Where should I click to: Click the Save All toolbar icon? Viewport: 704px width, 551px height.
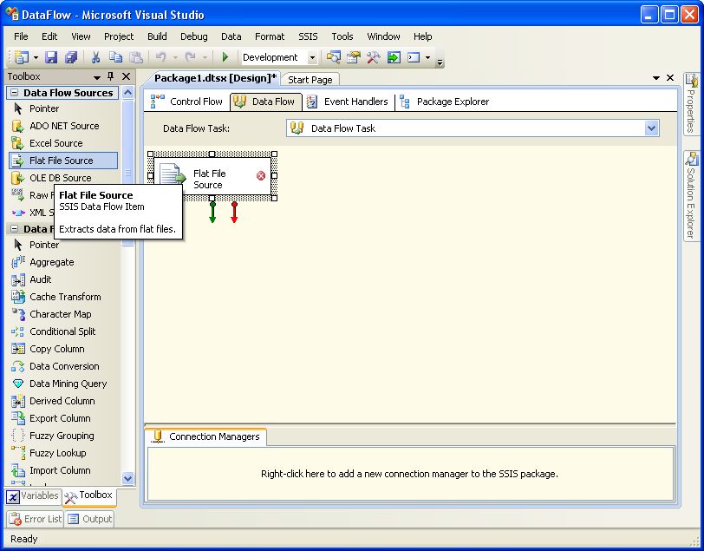click(70, 57)
